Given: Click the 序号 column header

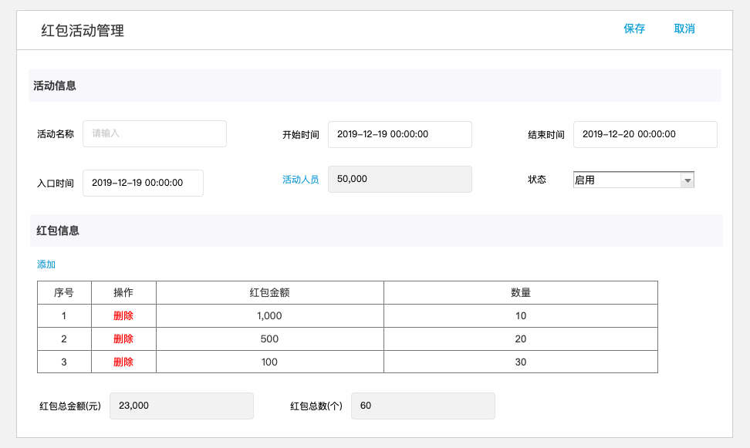Looking at the screenshot, I should [64, 292].
